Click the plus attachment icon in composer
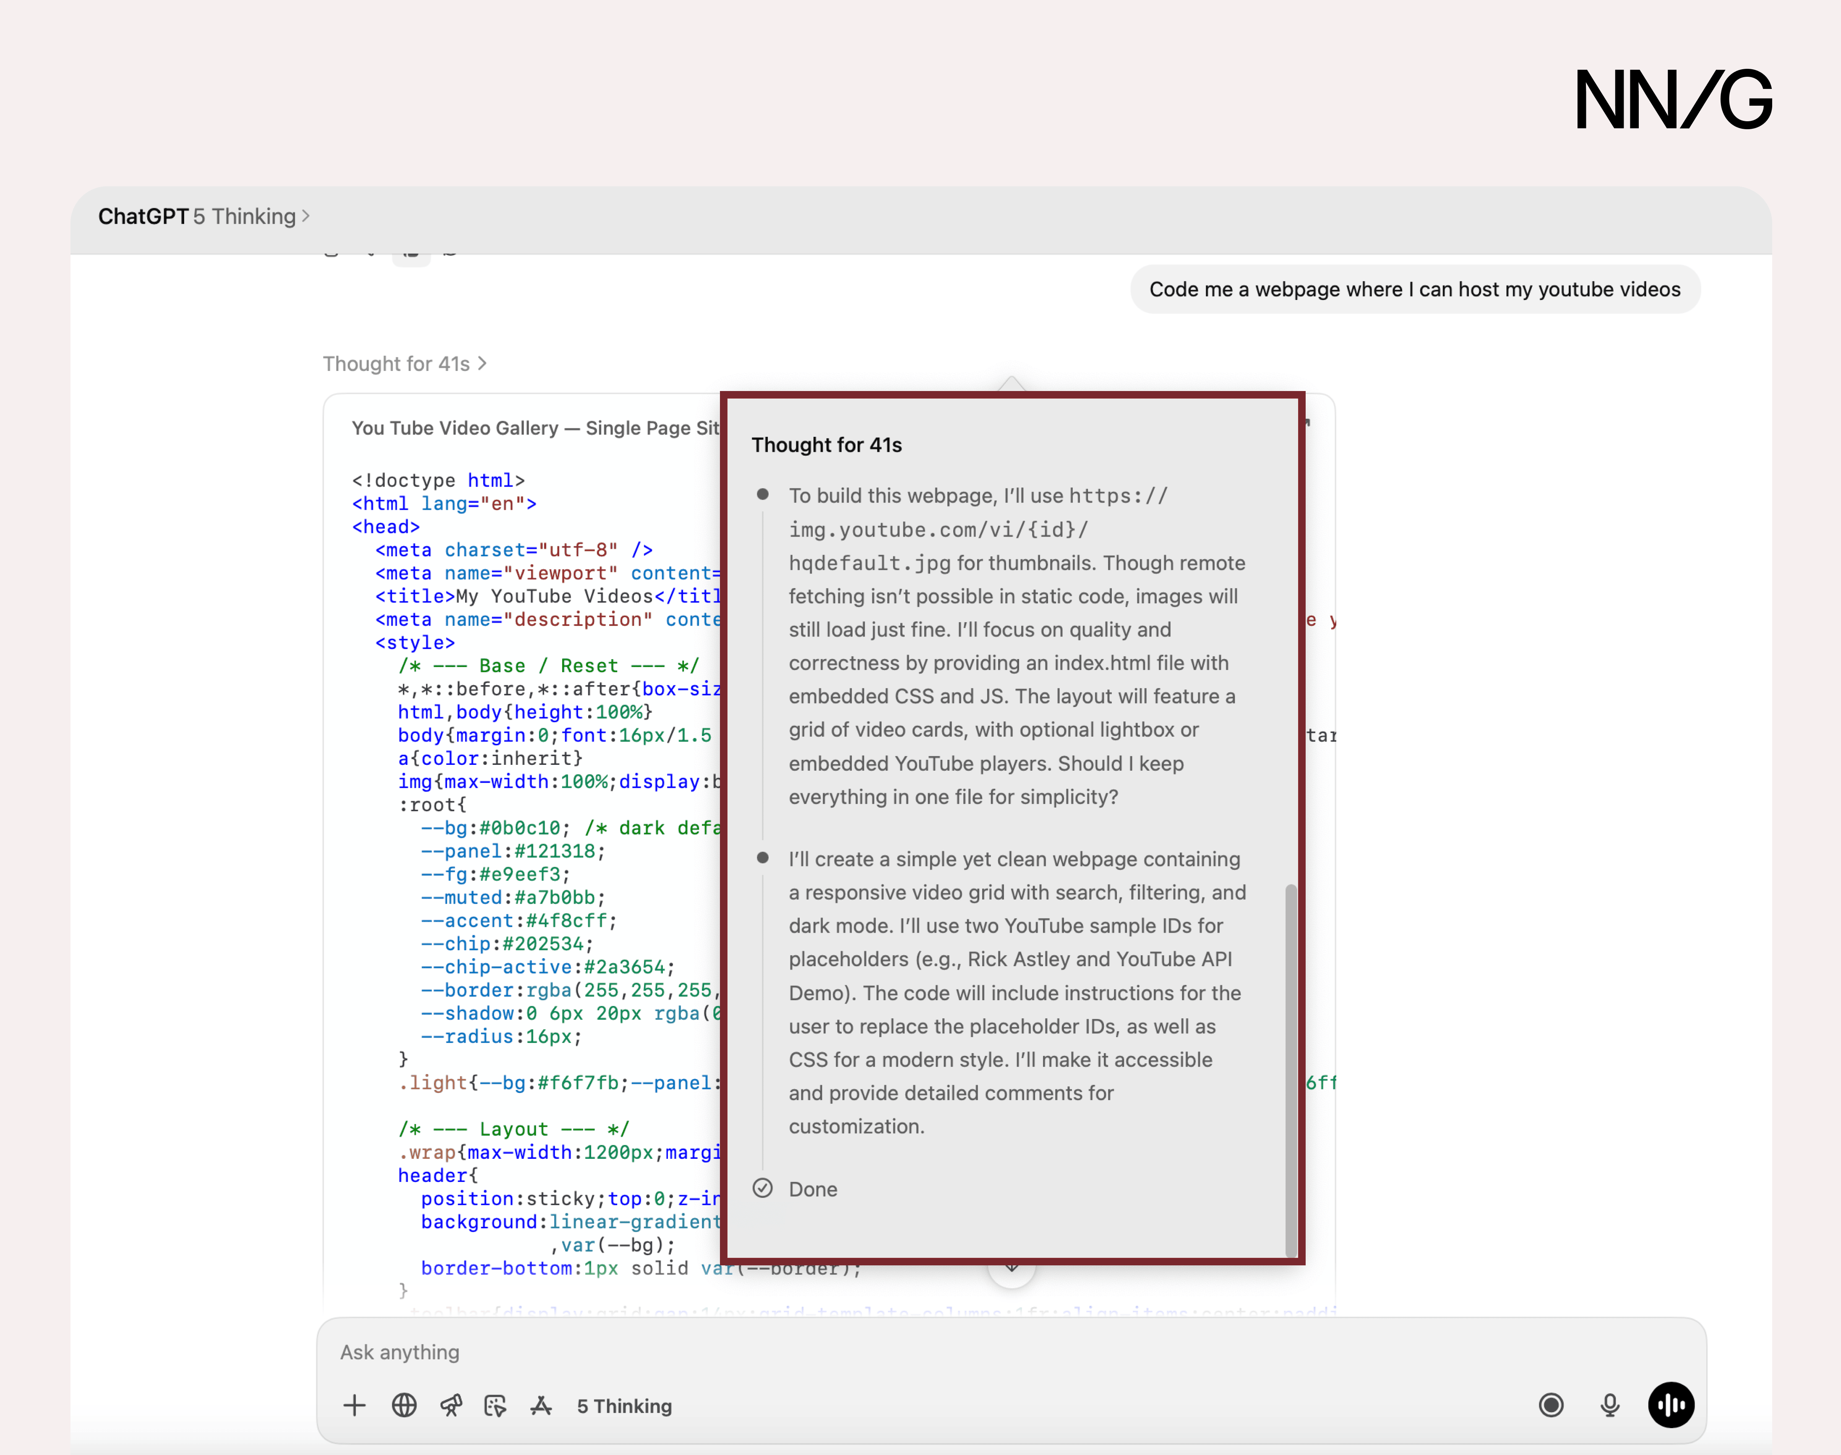This screenshot has height=1455, width=1841. coord(355,1405)
